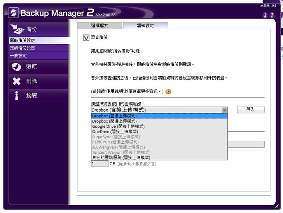
Task: Choose Google Drive (間接上傳模式) option
Action: pos(159,127)
